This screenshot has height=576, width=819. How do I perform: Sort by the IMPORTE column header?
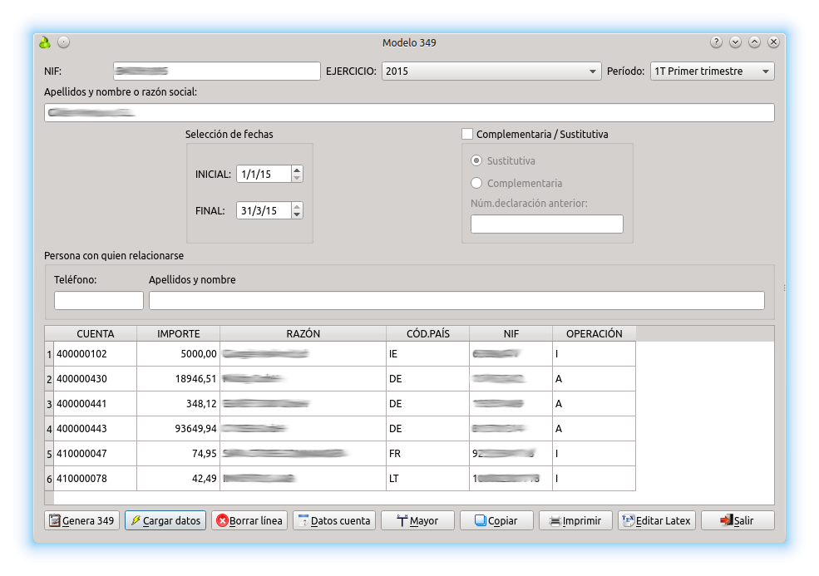pyautogui.click(x=179, y=333)
